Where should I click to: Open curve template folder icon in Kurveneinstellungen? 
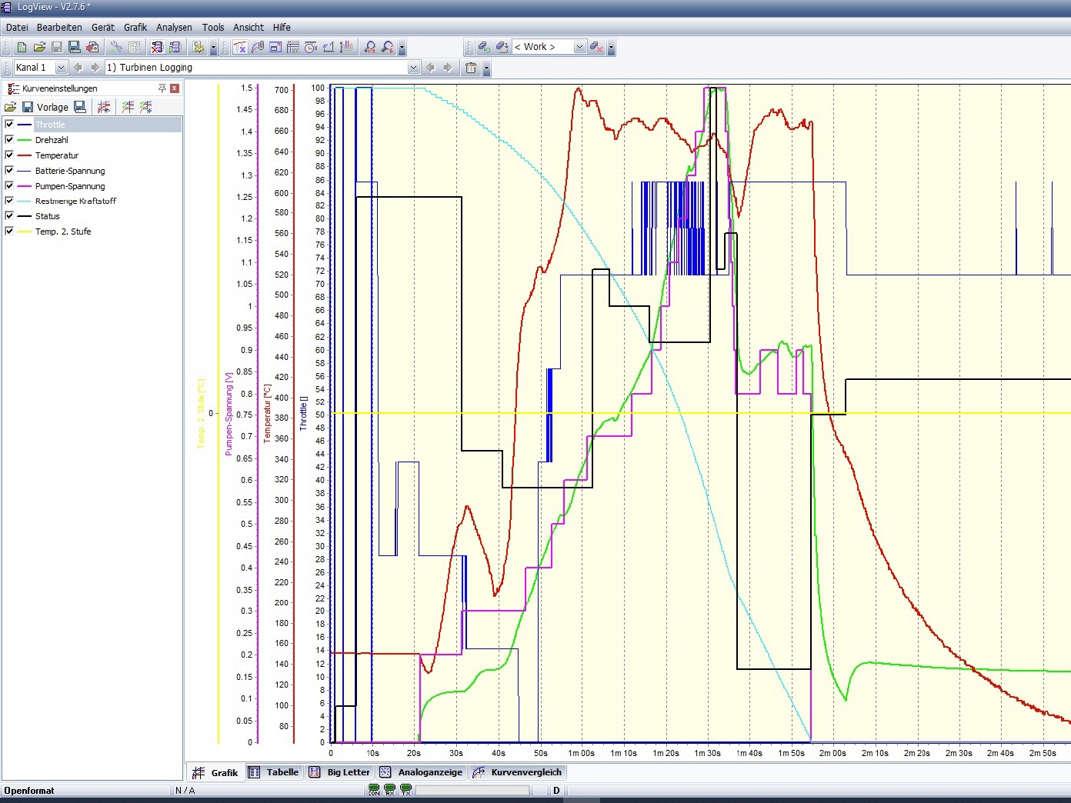[10, 107]
